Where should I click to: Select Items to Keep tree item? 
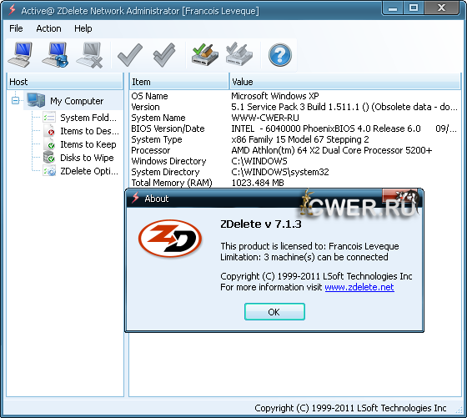coord(88,144)
